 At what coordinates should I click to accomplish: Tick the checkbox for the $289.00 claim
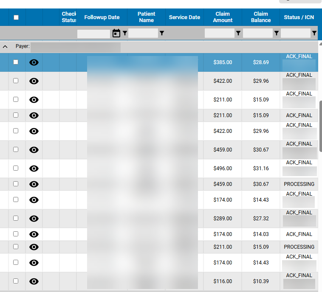click(16, 218)
